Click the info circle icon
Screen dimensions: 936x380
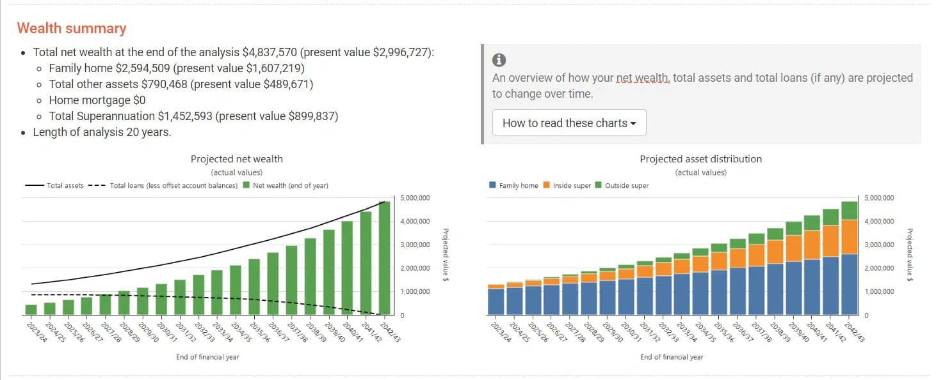click(x=499, y=60)
